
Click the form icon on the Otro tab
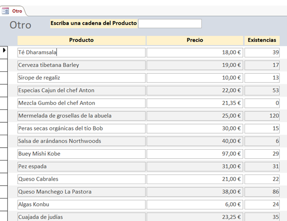(x=5, y=11)
